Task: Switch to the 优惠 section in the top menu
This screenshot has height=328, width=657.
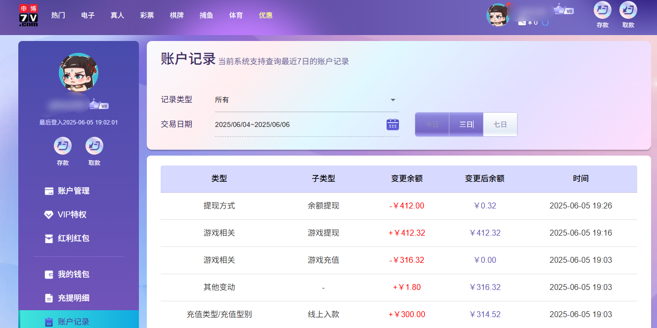Action: [266, 15]
